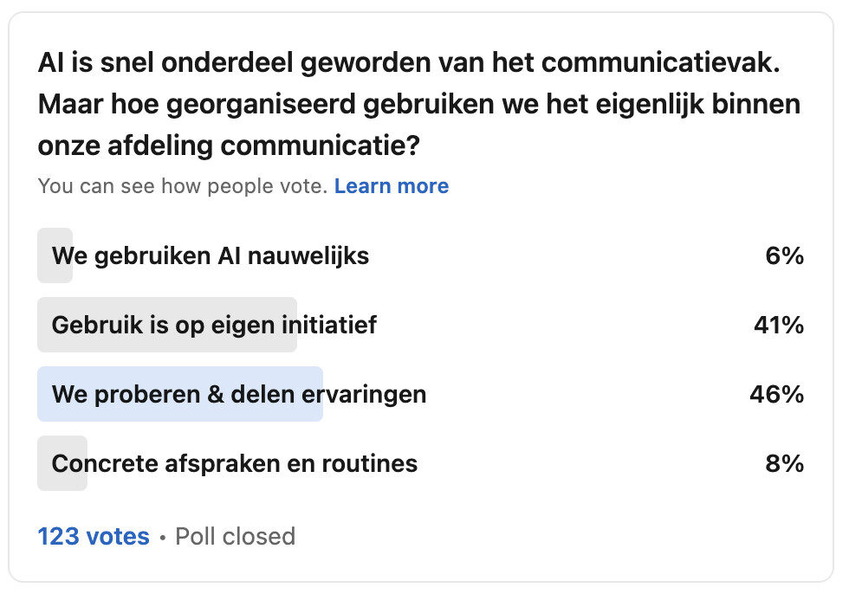The height and width of the screenshot is (594, 849).
Task: Click the 46% percentage label
Action: (776, 394)
